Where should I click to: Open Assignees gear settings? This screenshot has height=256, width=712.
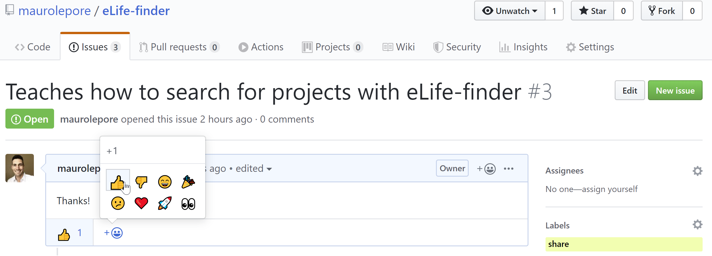coord(697,171)
